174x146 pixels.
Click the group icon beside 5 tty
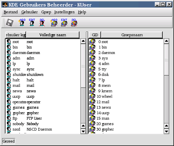[x=92, y=69]
